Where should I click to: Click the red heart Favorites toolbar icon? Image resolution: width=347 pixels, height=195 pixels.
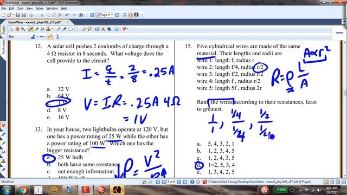(124, 29)
